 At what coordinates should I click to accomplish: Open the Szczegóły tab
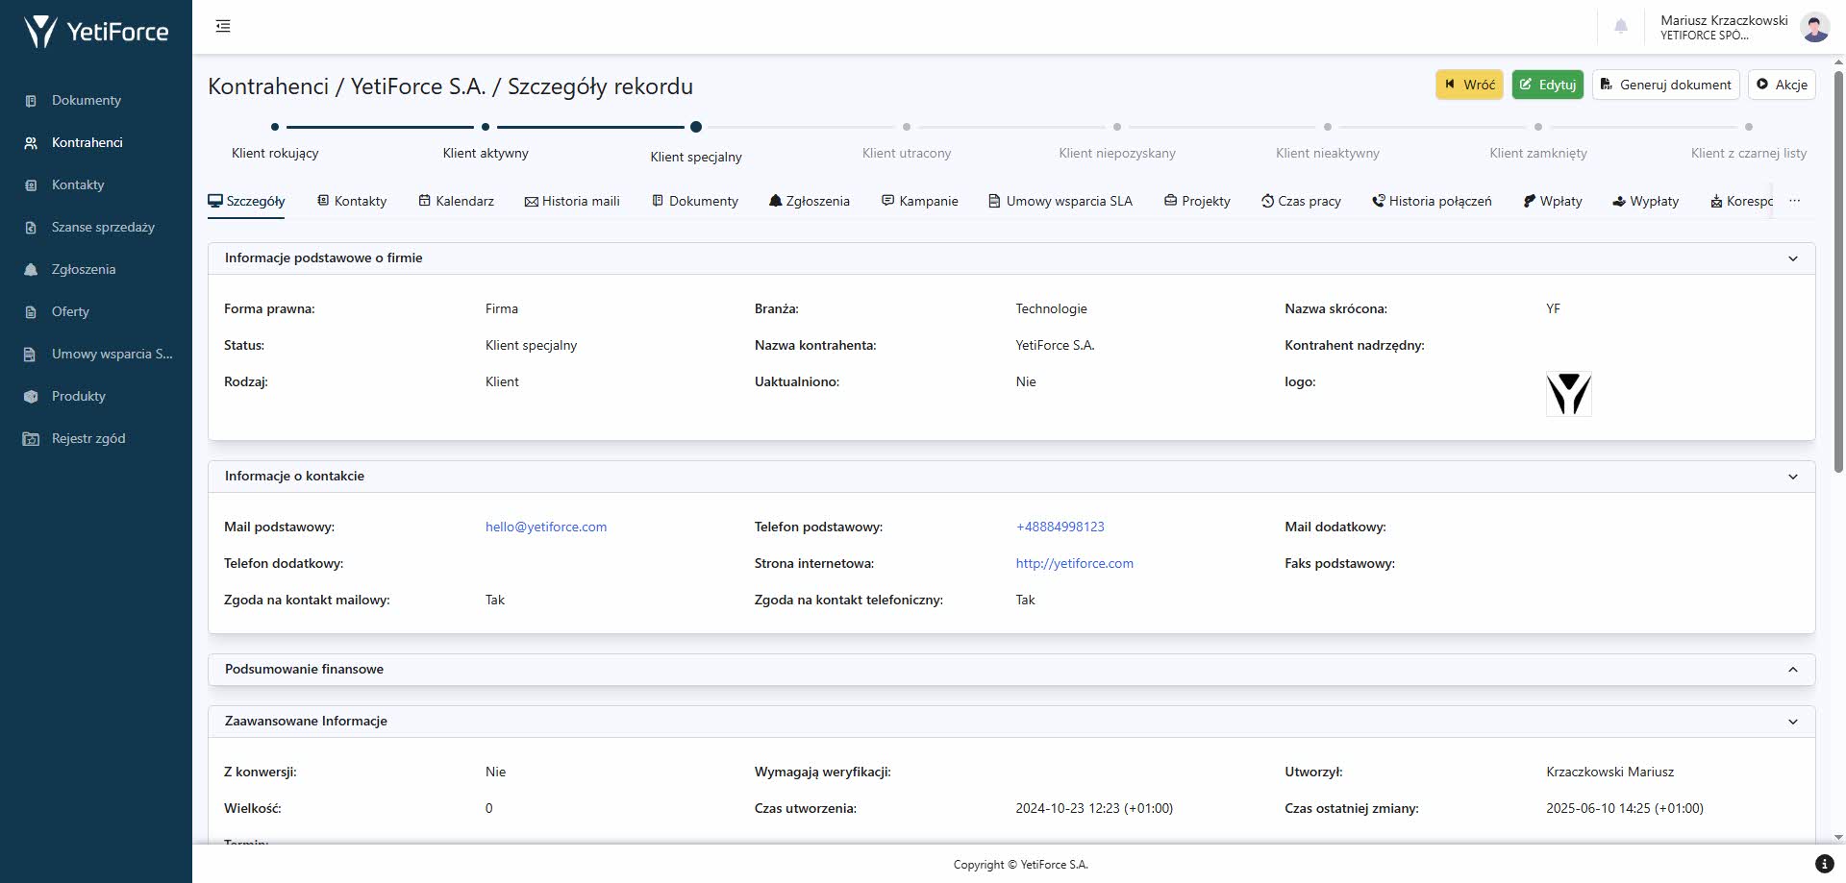[x=247, y=201]
